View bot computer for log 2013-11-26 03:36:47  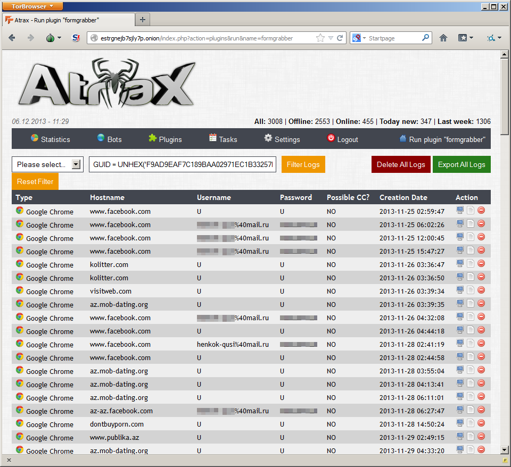coord(460,263)
